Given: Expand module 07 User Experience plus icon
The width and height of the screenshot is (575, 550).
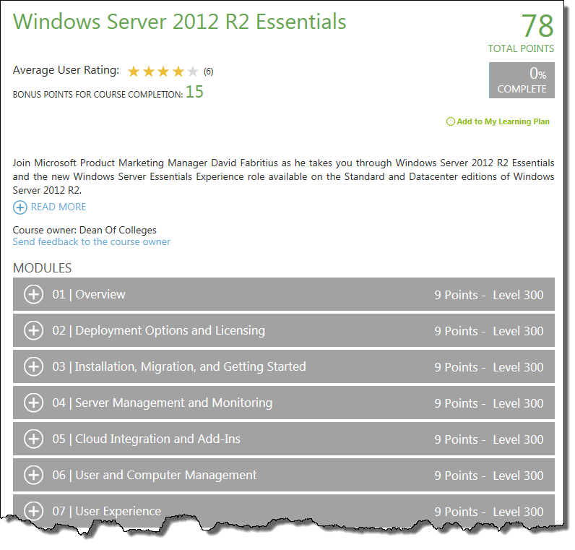Looking at the screenshot, I should pos(33,511).
